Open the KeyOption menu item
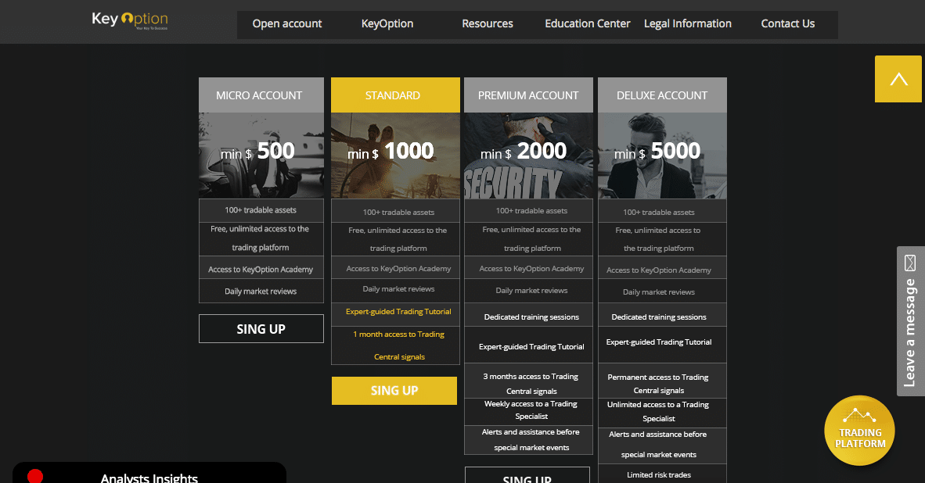925x483 pixels. click(x=387, y=24)
